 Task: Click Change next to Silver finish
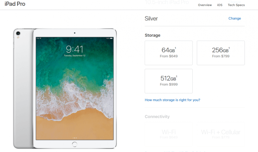[235, 18]
